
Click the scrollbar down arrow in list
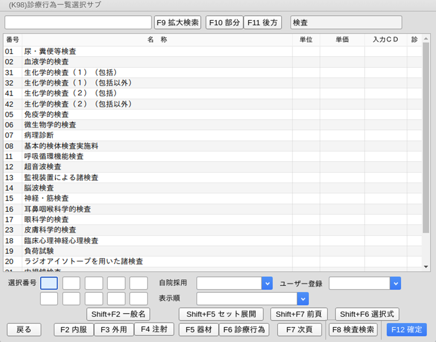(x=426, y=267)
